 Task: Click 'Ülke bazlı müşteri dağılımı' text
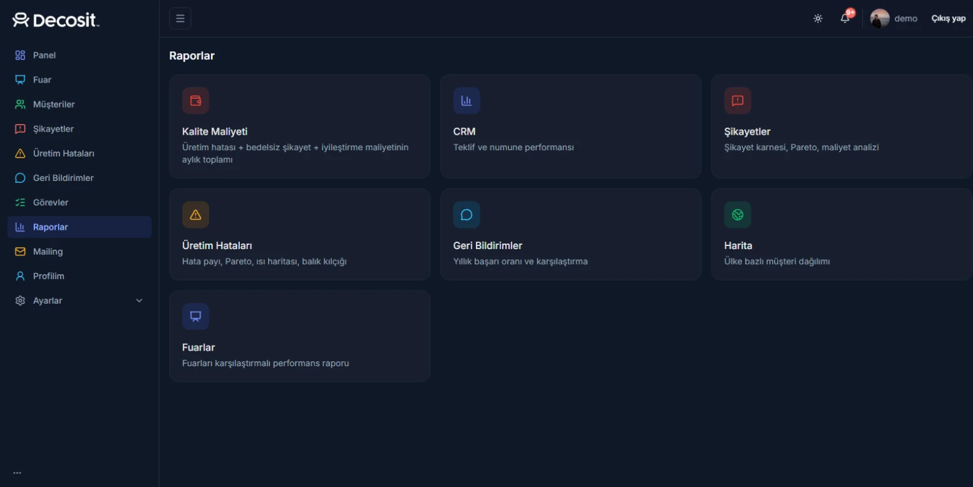[777, 261]
